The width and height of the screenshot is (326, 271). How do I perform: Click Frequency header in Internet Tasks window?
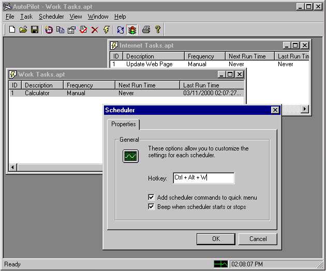coord(205,56)
